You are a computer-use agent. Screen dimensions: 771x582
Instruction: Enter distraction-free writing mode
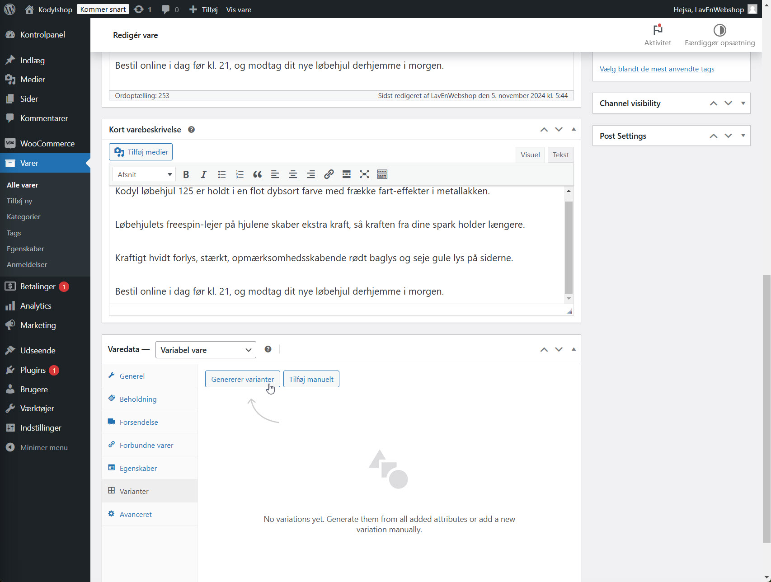pyautogui.click(x=364, y=174)
